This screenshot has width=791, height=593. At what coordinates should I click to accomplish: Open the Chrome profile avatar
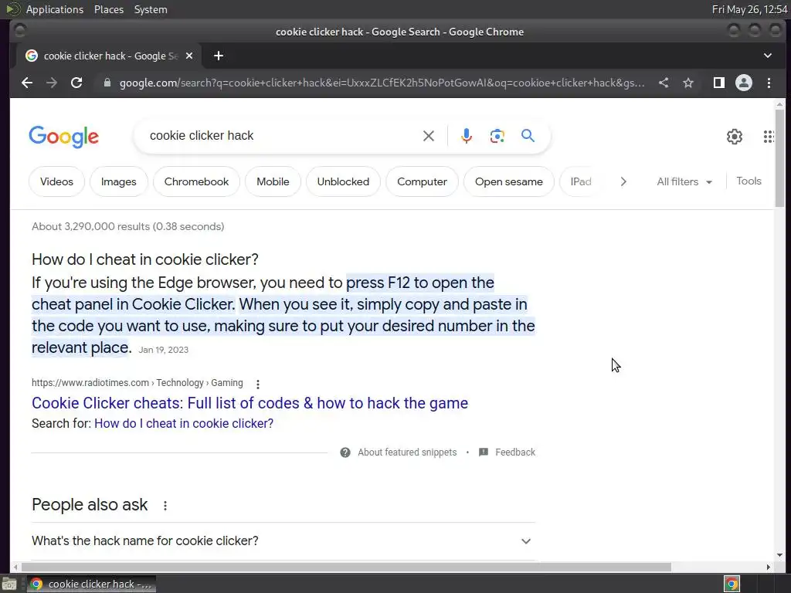pos(744,83)
